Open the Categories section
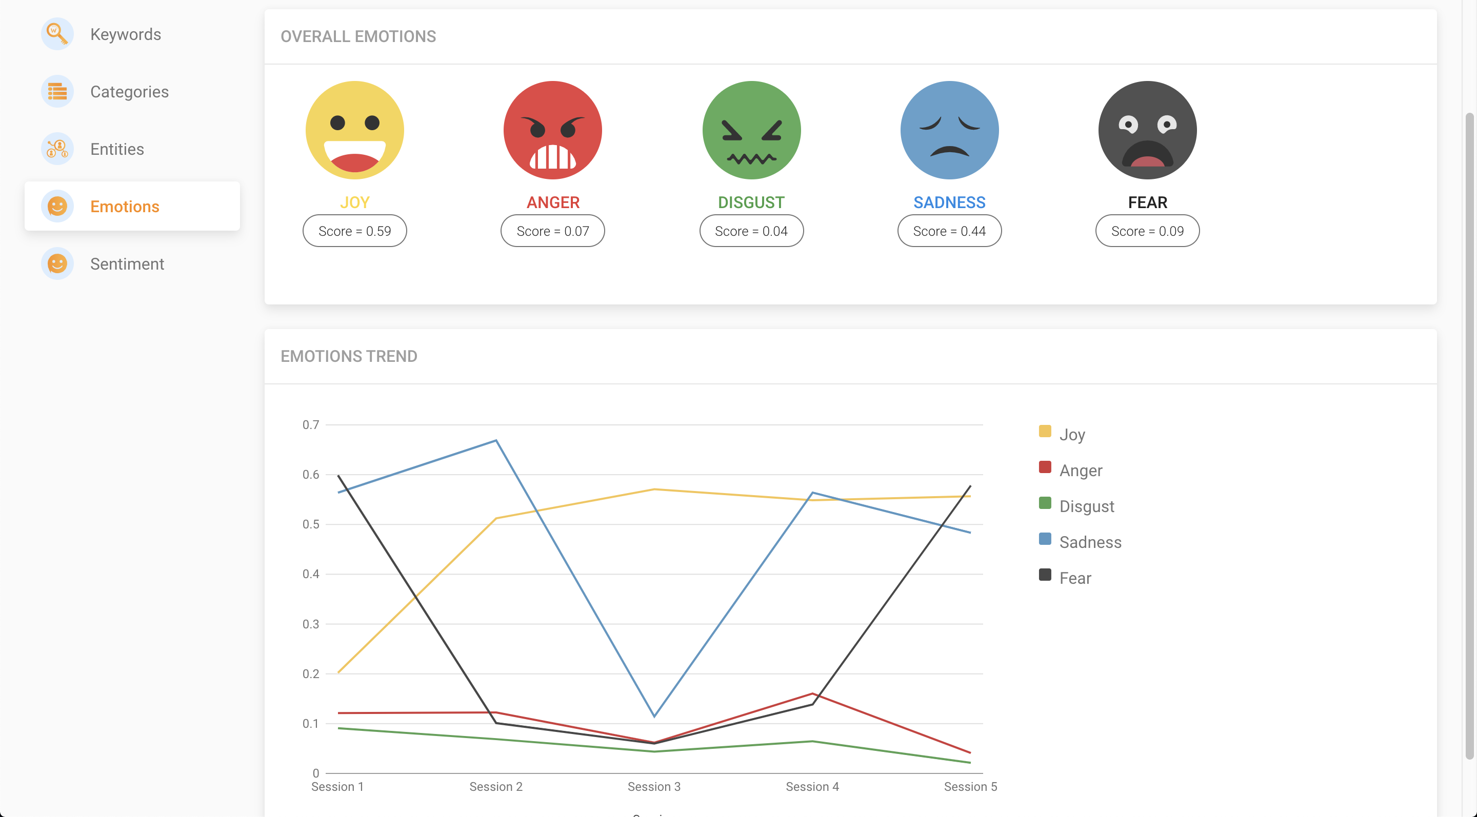The height and width of the screenshot is (817, 1477). [132, 91]
